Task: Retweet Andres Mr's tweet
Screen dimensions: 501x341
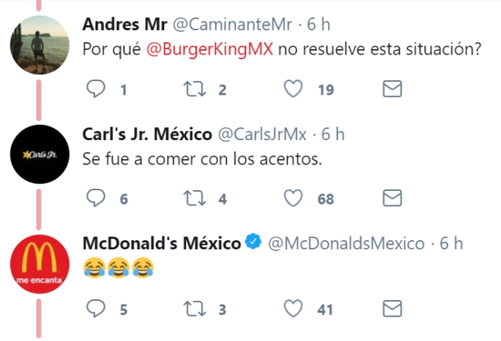Action: pos(195,90)
